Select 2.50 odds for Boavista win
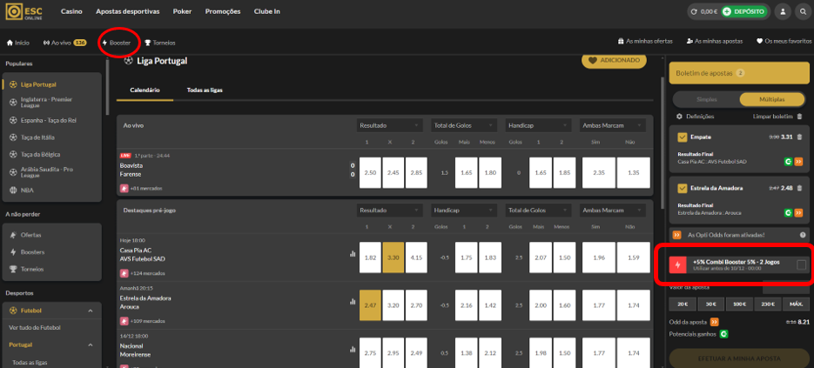 click(370, 172)
